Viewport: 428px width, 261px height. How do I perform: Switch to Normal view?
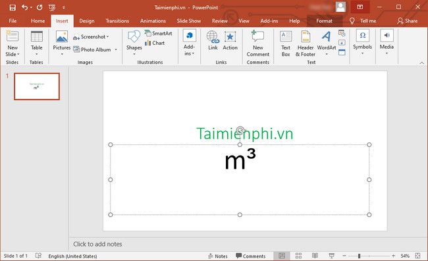(282, 256)
